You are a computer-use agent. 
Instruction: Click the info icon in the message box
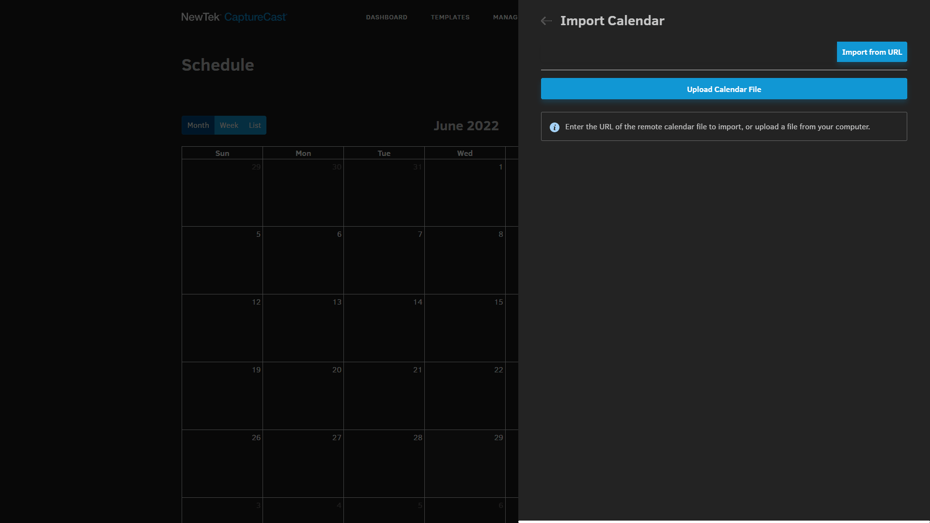[555, 127]
